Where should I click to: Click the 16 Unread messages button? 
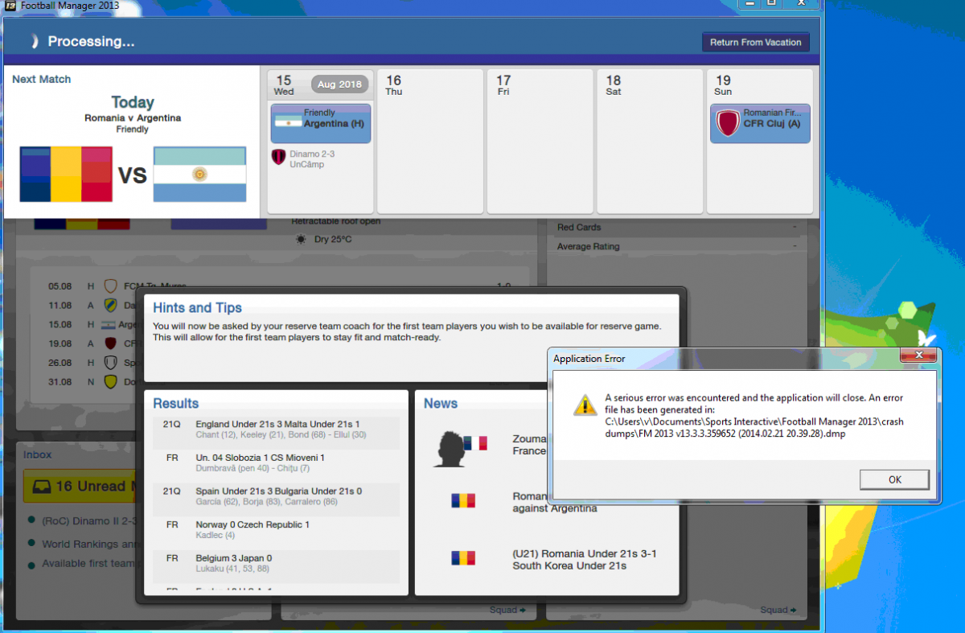coord(80,487)
